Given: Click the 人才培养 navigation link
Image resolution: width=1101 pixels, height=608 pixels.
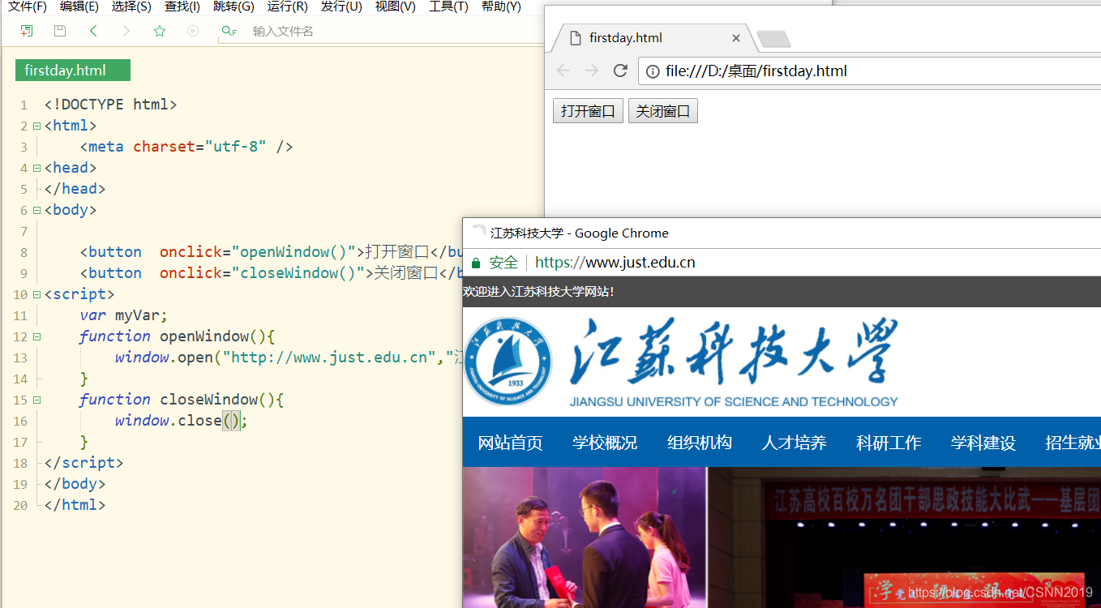Looking at the screenshot, I should pos(794,443).
